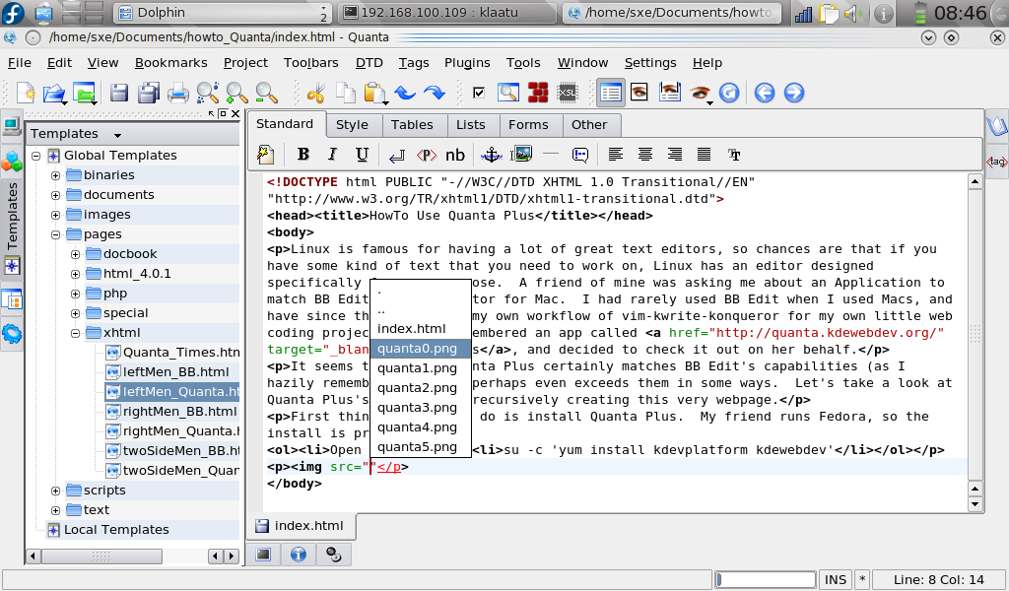Click the Underline formatting icon
The width and height of the screenshot is (1009, 591).
pos(362,155)
